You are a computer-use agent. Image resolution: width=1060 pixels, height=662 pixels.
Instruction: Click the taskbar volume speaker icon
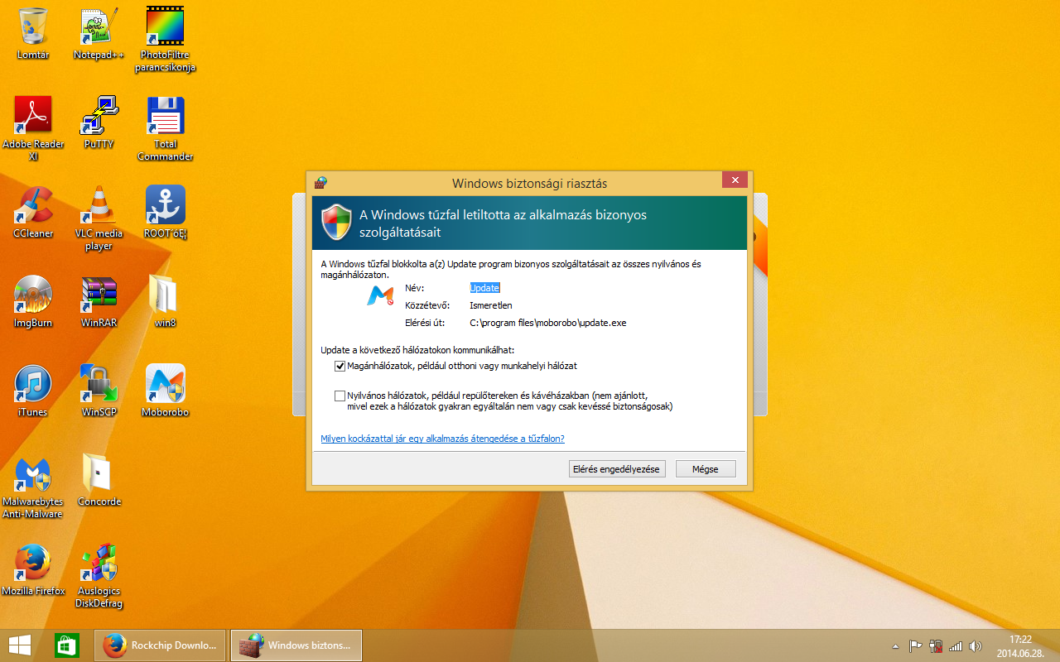(x=975, y=645)
